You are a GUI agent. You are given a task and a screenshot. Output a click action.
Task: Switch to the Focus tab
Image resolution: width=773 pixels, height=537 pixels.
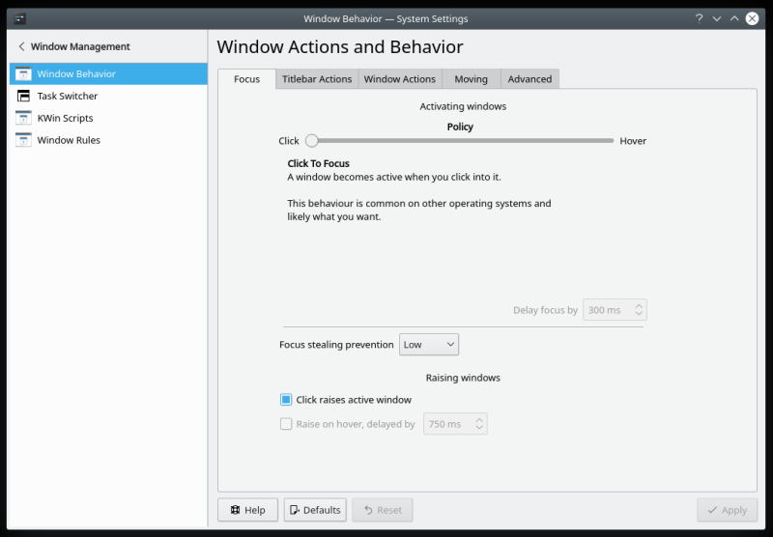246,79
